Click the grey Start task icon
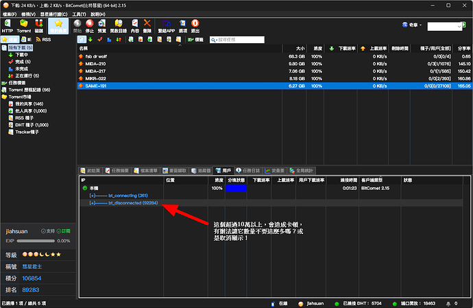The image size is (473, 308). 77,26
